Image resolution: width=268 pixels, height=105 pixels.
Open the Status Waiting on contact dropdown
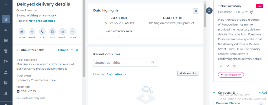(x=42, y=15)
